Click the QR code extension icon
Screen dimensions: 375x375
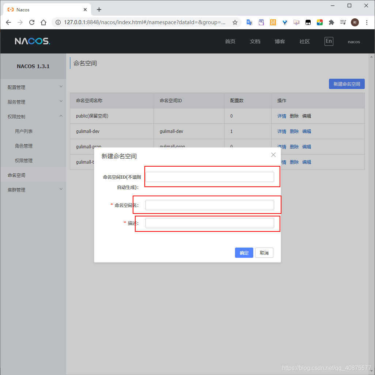pos(273,22)
